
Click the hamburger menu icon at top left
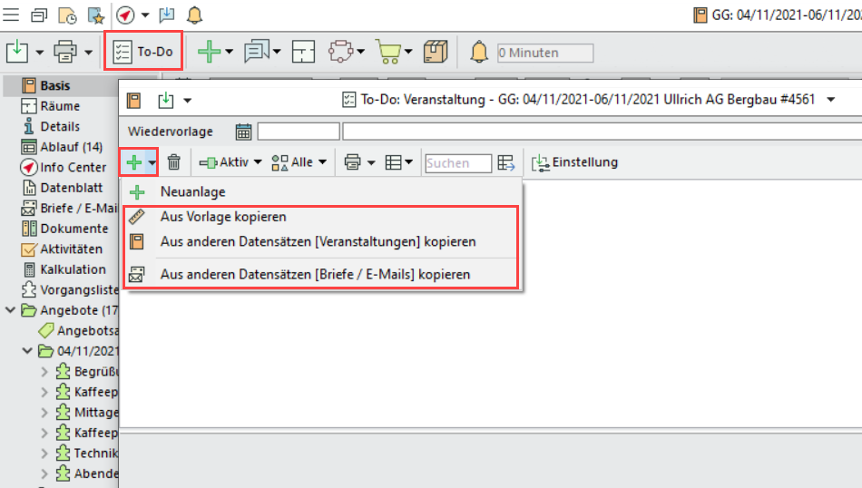pyautogui.click(x=11, y=15)
